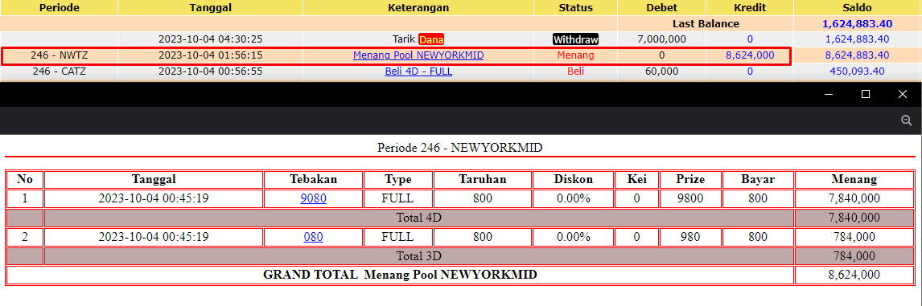The image size is (922, 306).
Task: Select the bold Last Balance value 1,624,883.40
Action: (x=857, y=23)
